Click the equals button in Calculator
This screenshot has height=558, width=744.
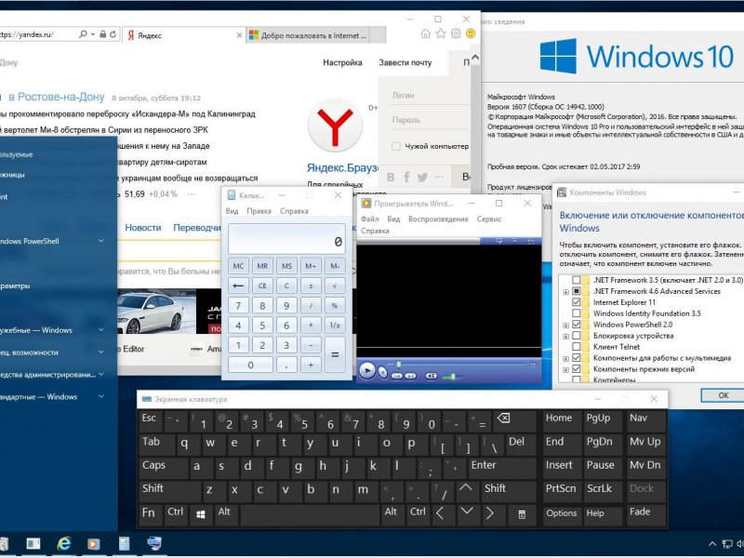pyautogui.click(x=335, y=354)
